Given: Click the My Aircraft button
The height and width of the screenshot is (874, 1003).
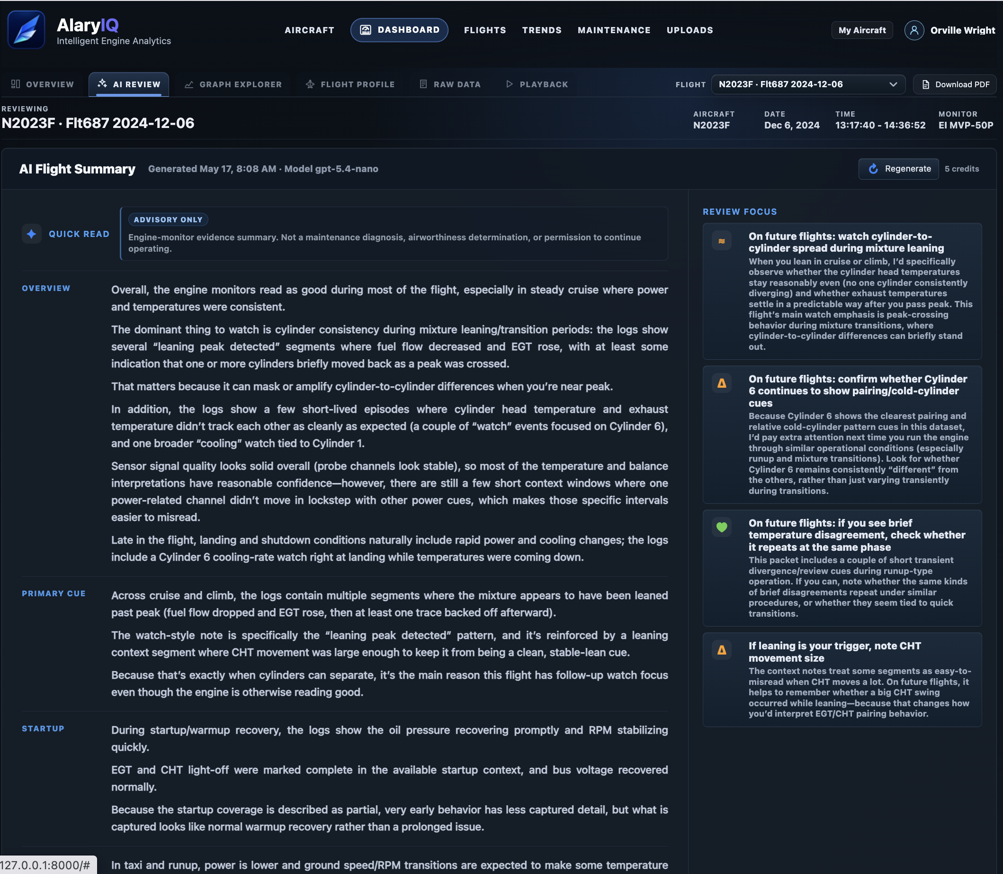Looking at the screenshot, I should click(862, 30).
